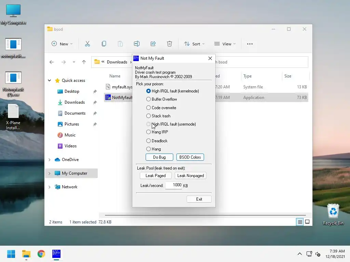This screenshot has width=350, height=262.
Task: Open Videos in navigation pane
Action: (70, 146)
